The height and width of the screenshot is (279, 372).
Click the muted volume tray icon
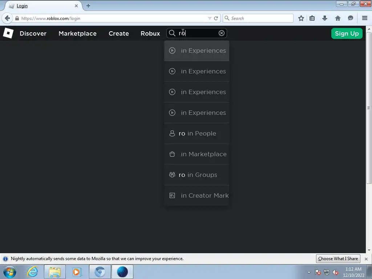[335, 272]
